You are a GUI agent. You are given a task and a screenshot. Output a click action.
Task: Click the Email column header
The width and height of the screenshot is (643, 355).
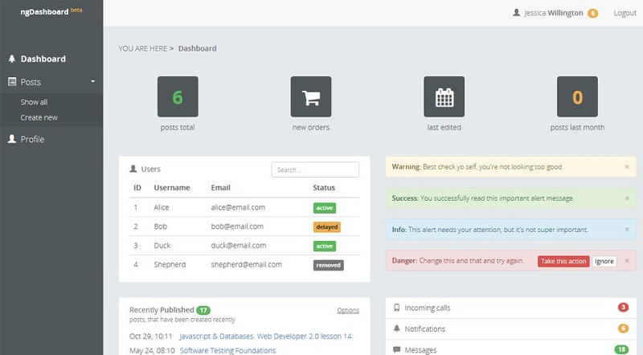coord(220,188)
